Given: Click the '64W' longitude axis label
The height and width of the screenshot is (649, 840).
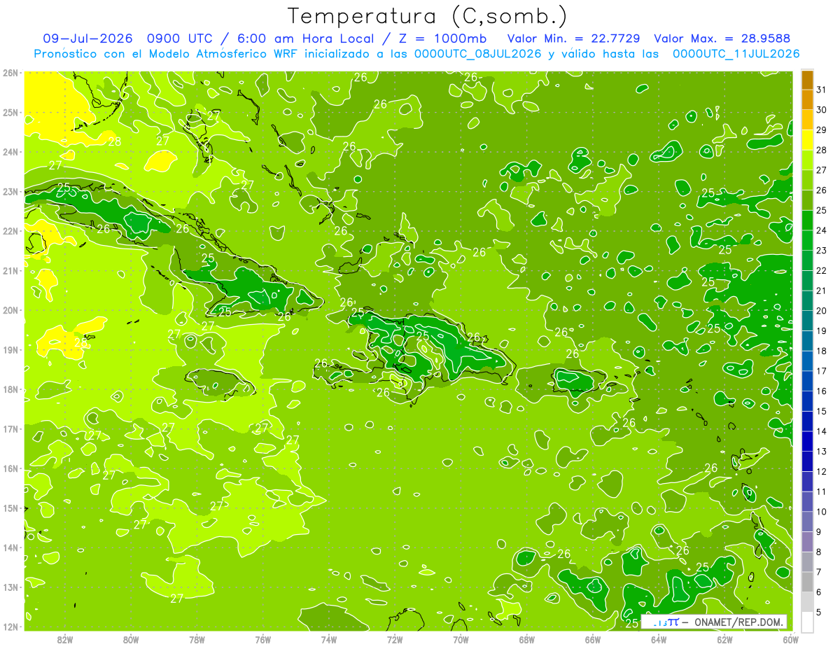Looking at the screenshot, I should click(x=659, y=639).
